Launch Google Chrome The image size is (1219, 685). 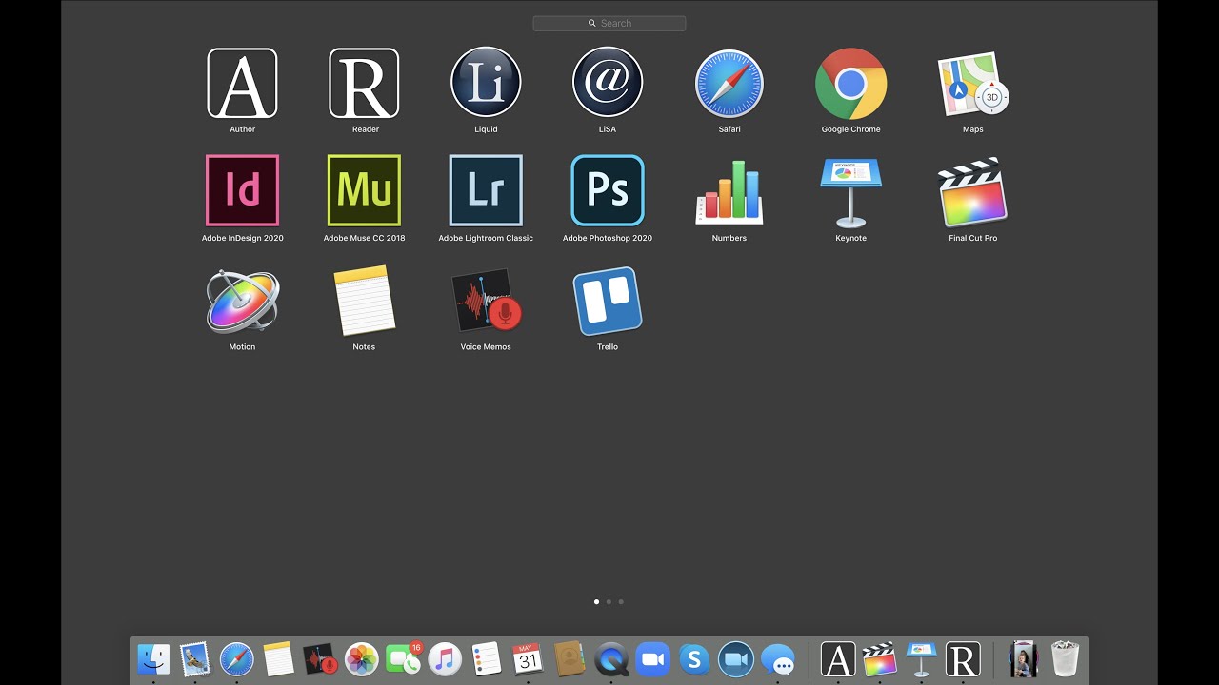pos(851,83)
